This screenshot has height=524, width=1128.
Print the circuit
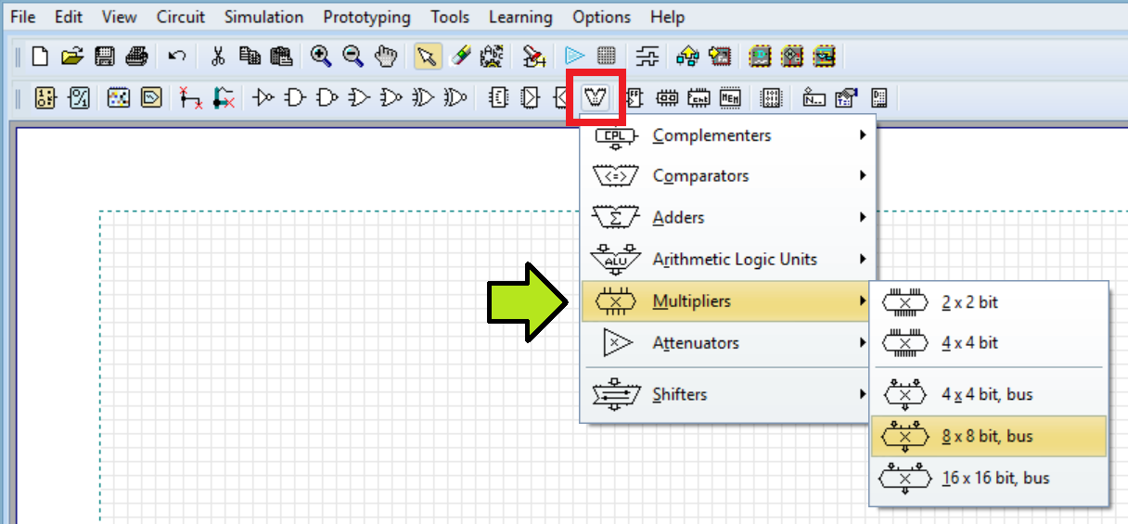pyautogui.click(x=136, y=57)
